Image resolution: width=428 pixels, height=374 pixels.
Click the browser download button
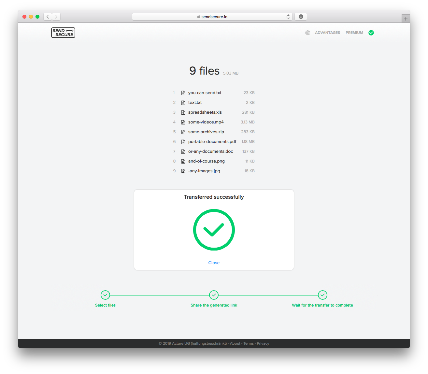click(300, 16)
